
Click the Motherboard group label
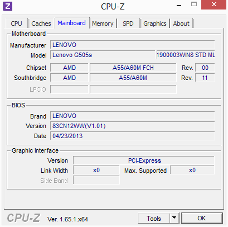(28, 34)
